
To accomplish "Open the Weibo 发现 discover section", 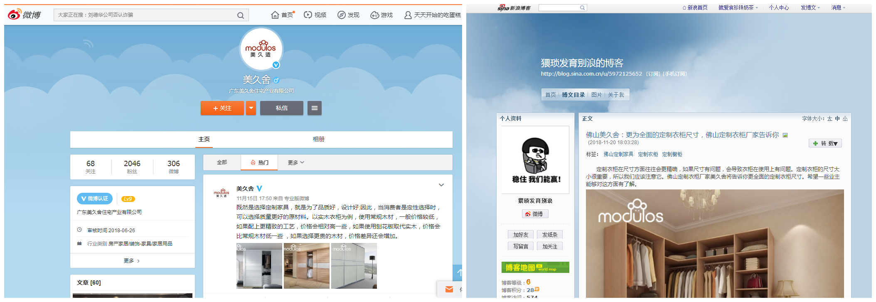I will 348,15.
